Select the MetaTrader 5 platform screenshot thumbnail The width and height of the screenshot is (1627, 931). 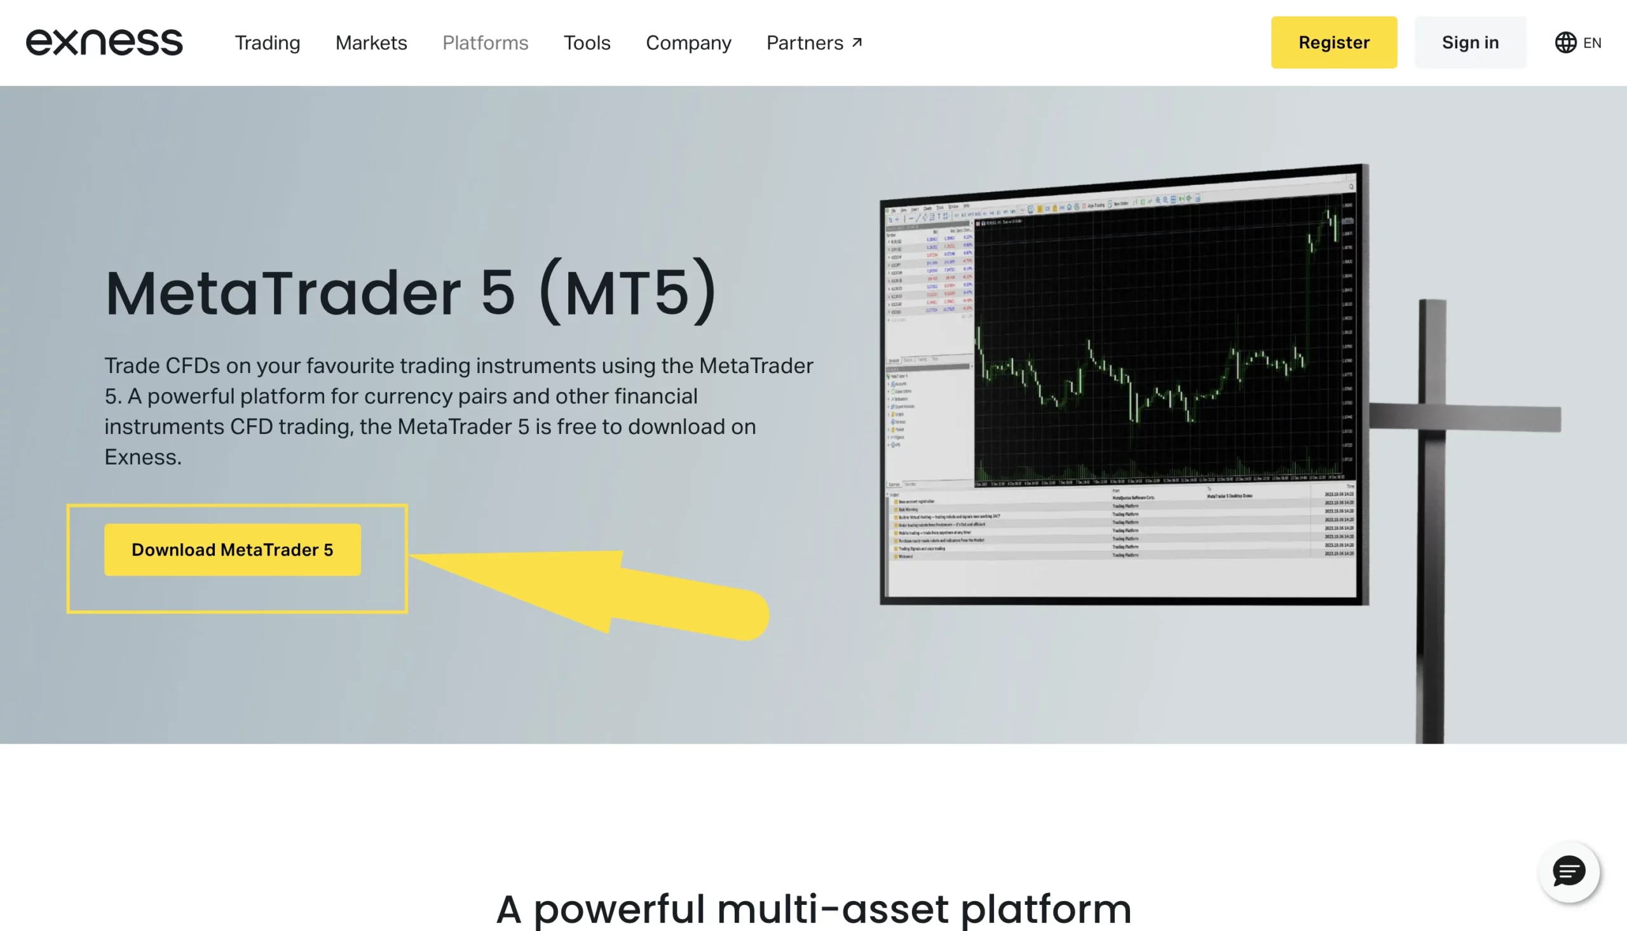coord(1122,393)
